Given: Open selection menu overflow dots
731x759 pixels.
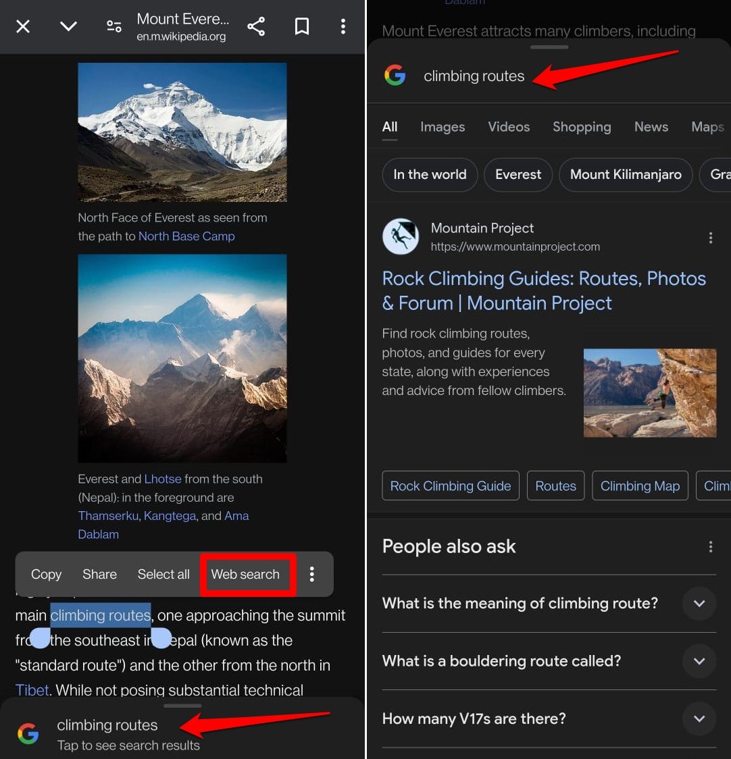Looking at the screenshot, I should pyautogui.click(x=312, y=574).
